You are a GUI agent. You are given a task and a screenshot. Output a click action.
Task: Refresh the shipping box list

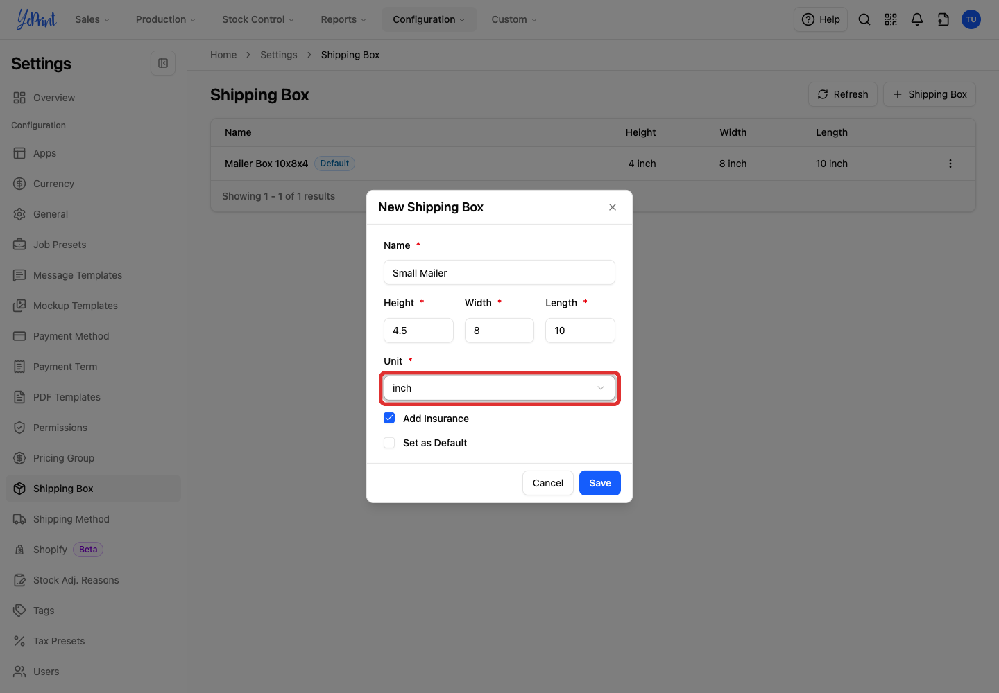[x=843, y=94]
